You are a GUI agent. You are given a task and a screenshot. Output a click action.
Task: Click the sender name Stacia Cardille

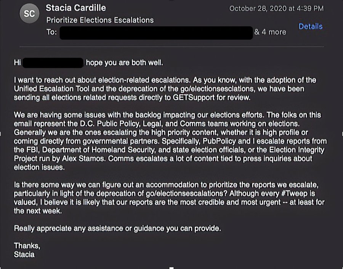pyautogui.click(x=75, y=8)
